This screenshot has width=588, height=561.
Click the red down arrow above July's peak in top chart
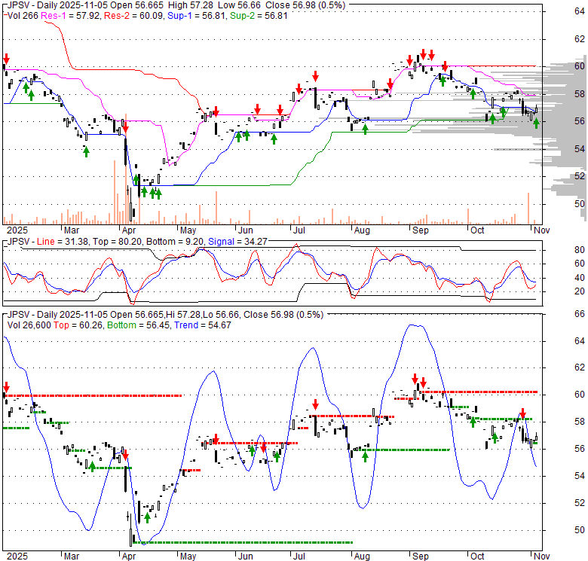coord(315,76)
